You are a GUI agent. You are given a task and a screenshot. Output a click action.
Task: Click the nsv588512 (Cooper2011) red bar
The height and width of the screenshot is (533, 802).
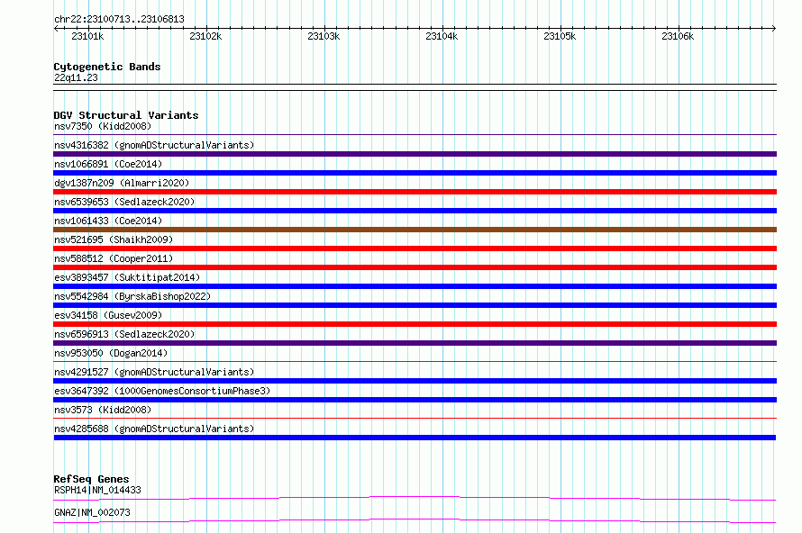(415, 267)
